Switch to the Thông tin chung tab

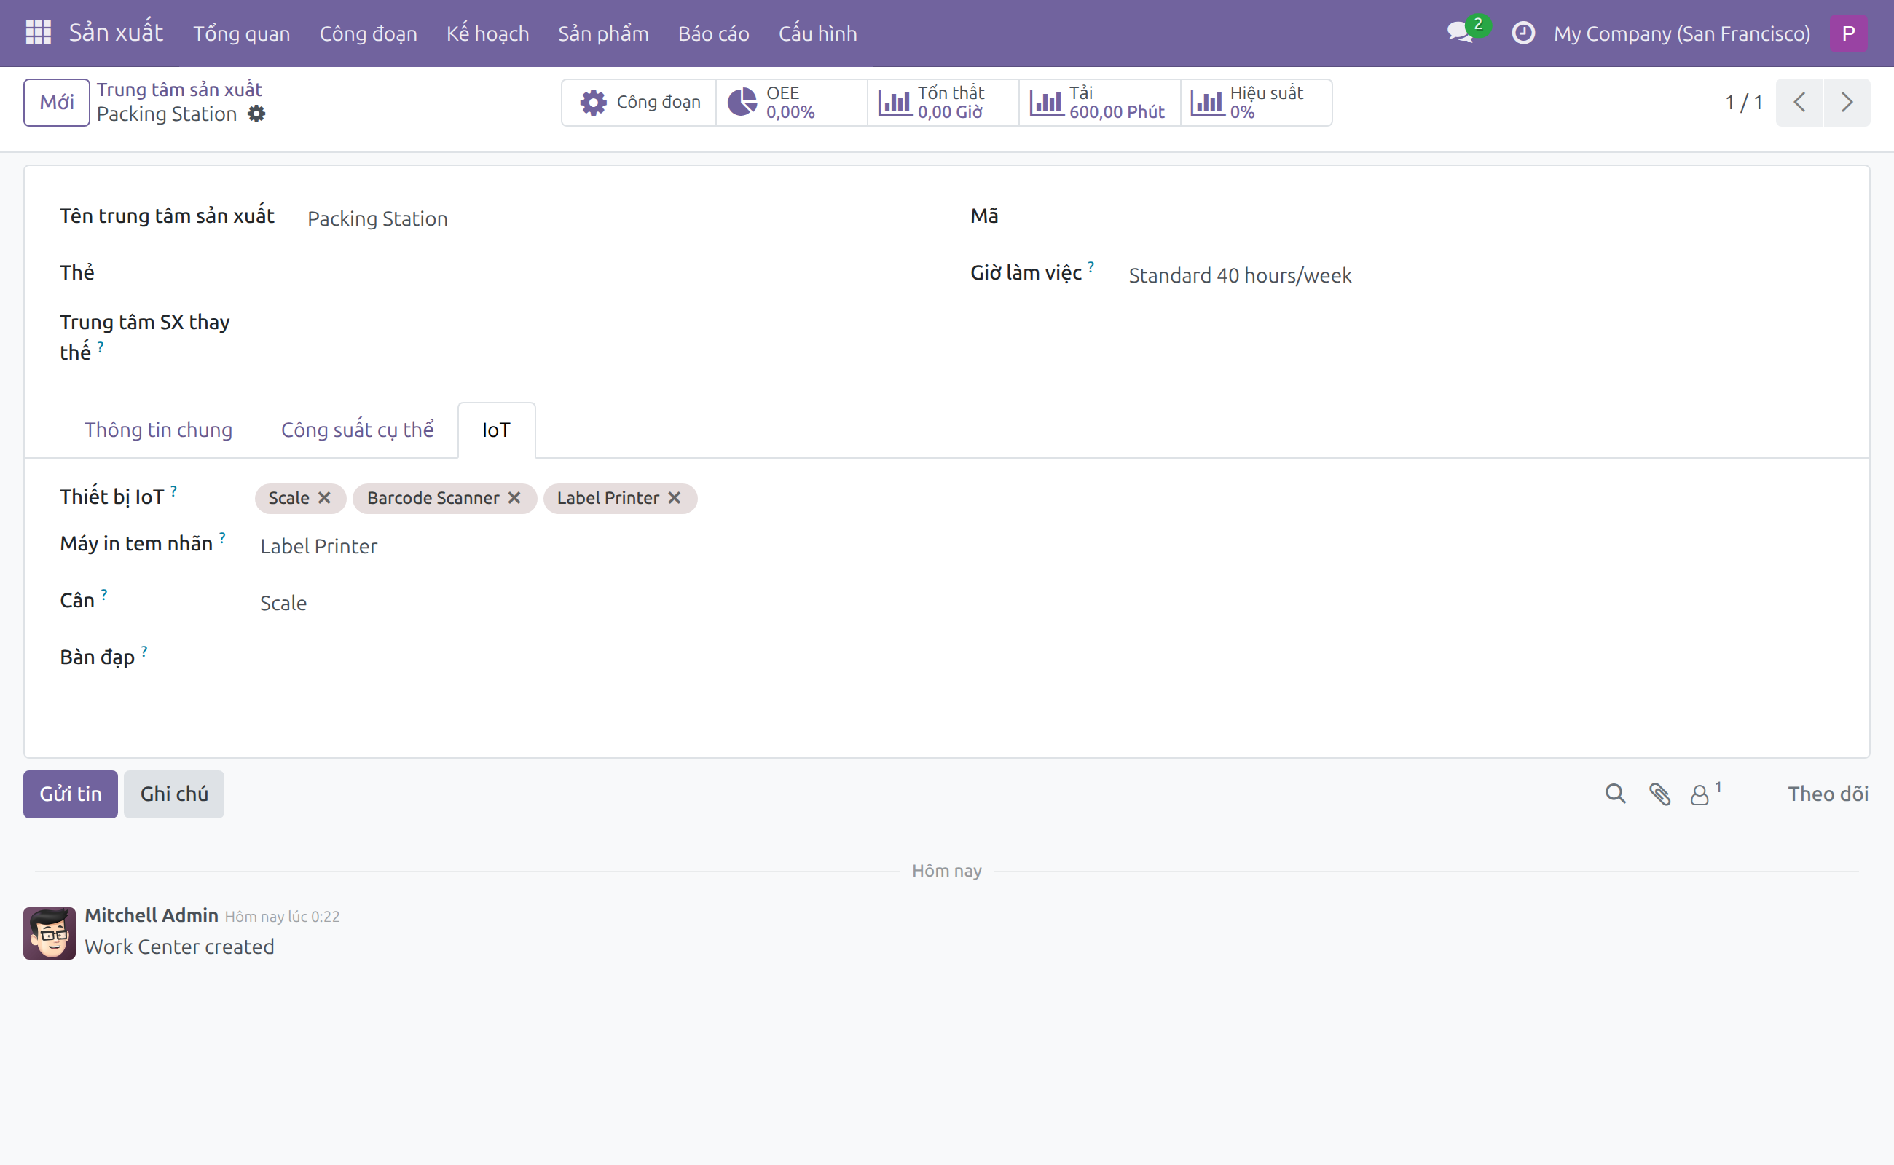(158, 429)
